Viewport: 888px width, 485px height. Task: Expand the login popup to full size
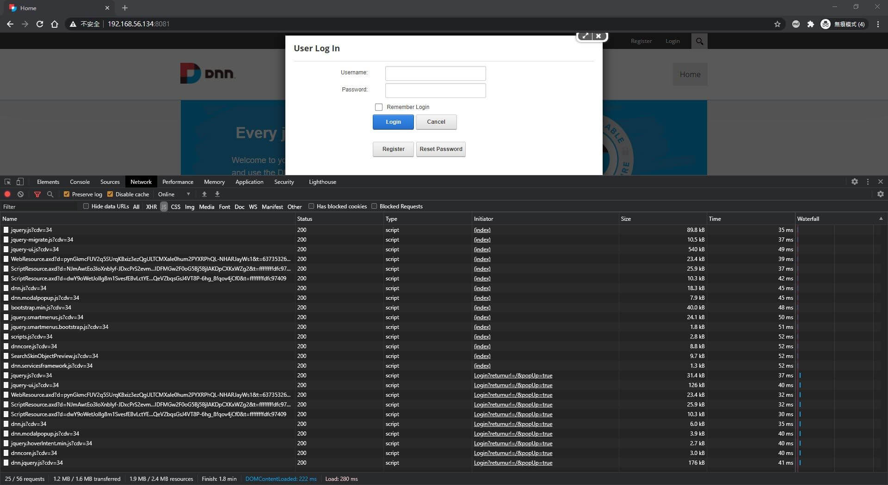tap(585, 36)
